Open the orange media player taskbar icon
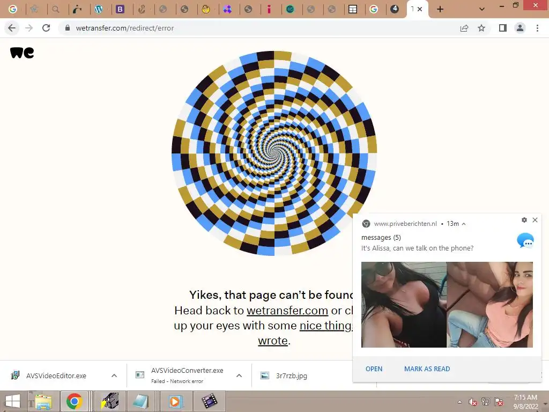The width and height of the screenshot is (549, 412). click(x=175, y=401)
